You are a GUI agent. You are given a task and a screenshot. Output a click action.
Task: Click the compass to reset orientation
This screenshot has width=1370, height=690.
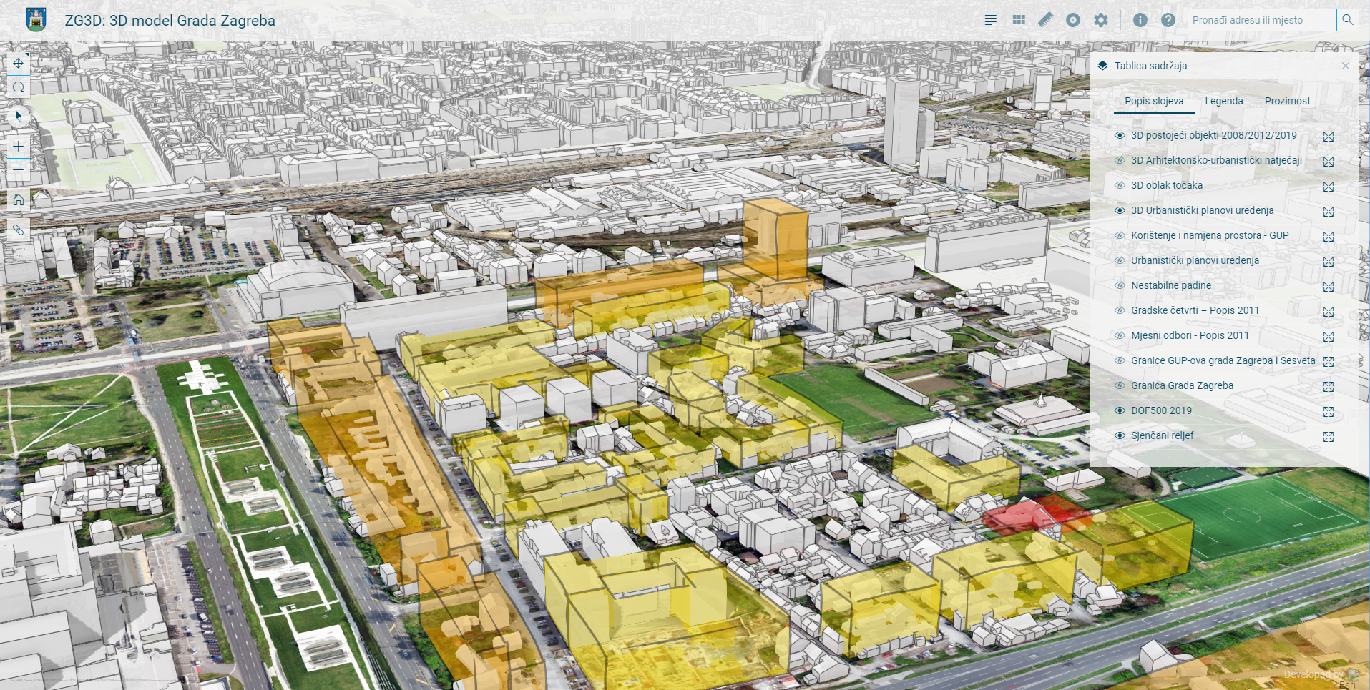tap(19, 116)
